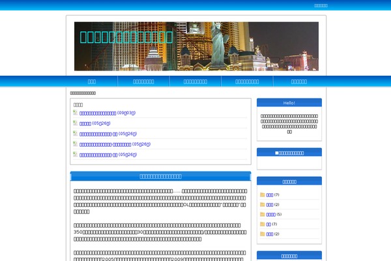Click the folder icon of the category with count (5)
The image size is (391, 261).
[263, 214]
